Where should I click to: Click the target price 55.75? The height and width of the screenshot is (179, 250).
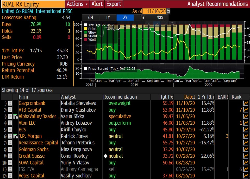[x=168, y=143]
